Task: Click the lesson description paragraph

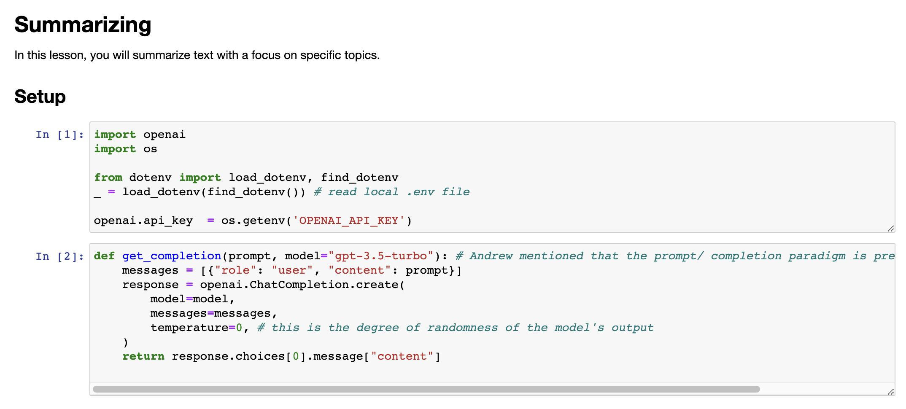Action: pos(197,55)
